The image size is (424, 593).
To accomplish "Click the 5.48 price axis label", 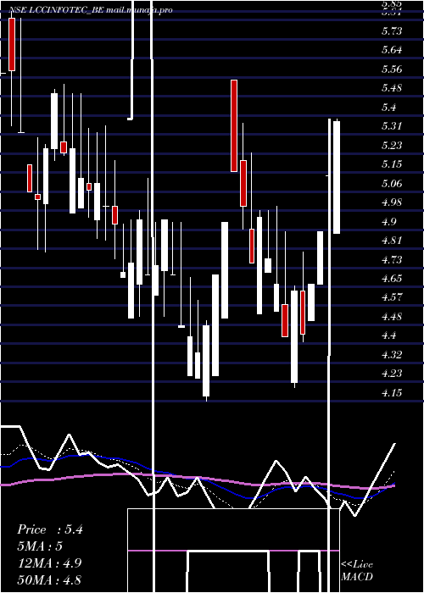I will tap(392, 88).
